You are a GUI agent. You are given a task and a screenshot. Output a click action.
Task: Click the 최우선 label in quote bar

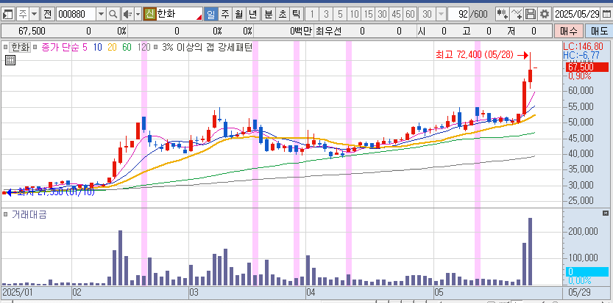328,32
